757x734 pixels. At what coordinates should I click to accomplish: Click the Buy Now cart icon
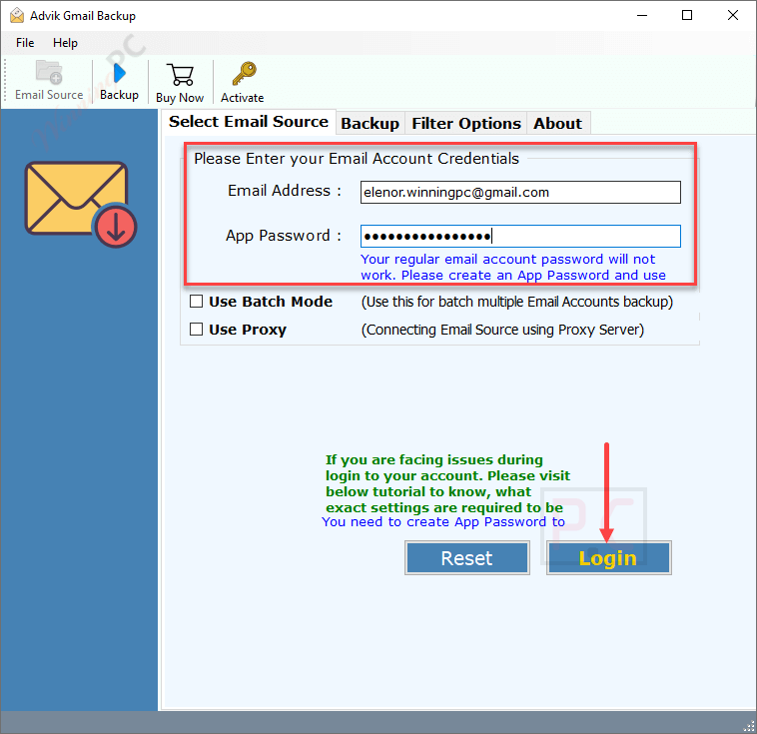(x=180, y=75)
